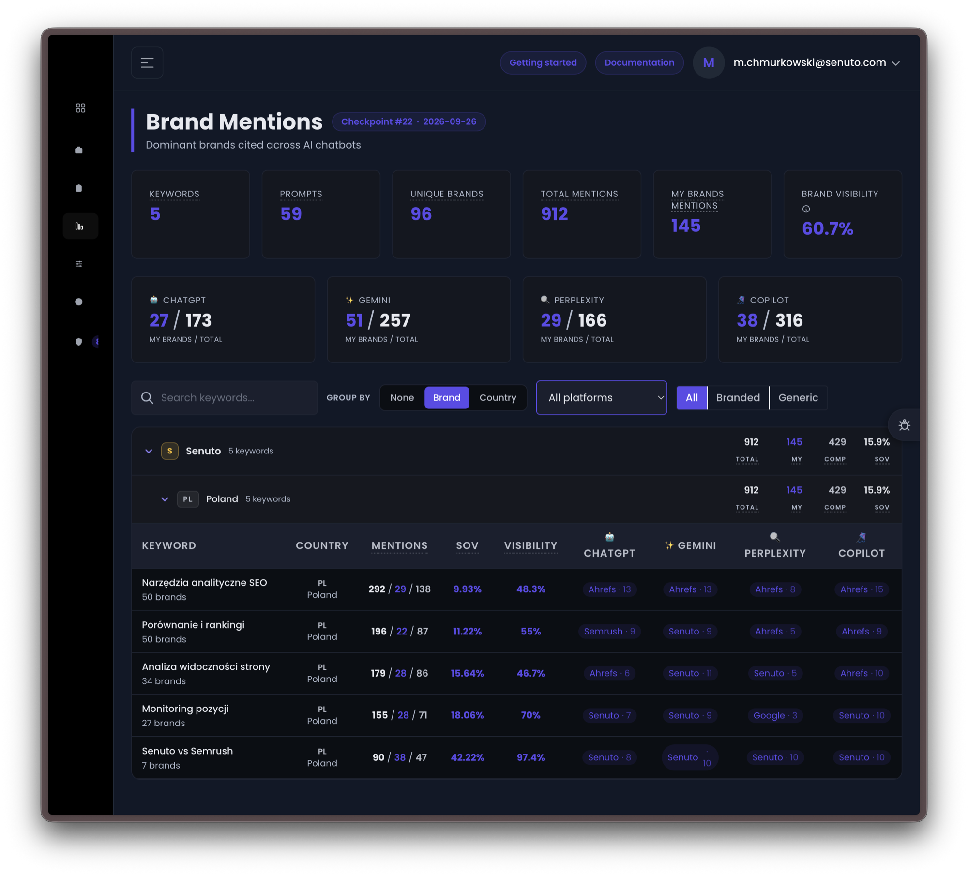Click the search magnifier icon
968x876 pixels.
point(147,397)
